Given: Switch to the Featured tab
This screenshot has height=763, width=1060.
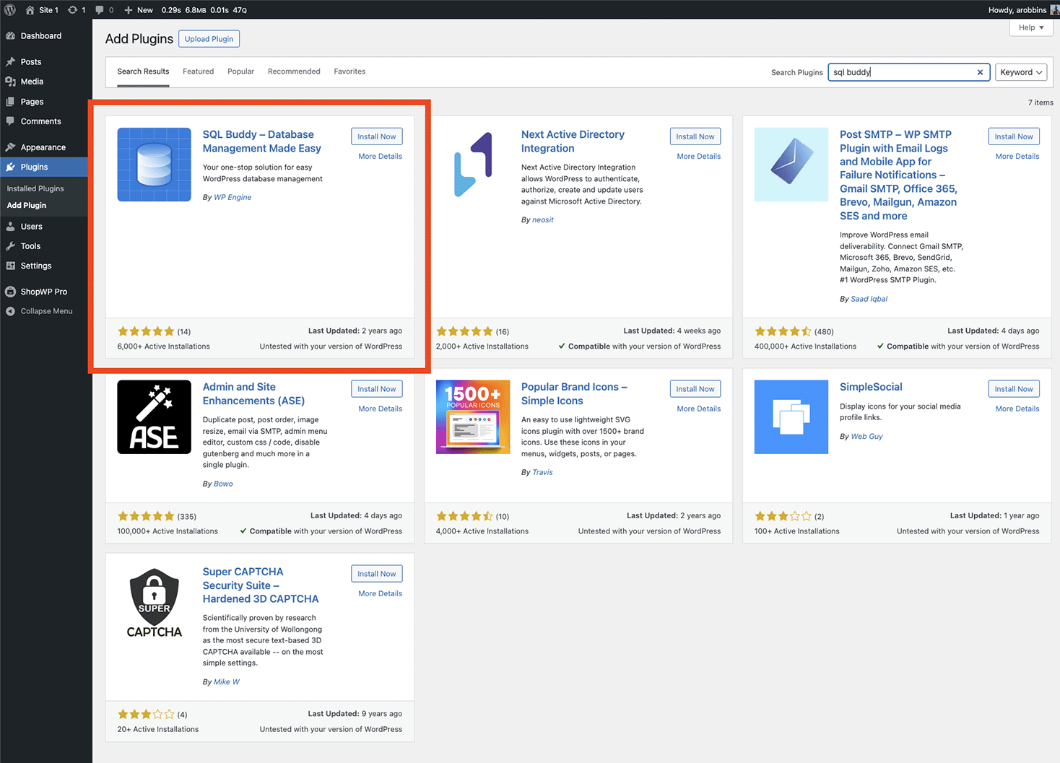Looking at the screenshot, I should point(198,71).
